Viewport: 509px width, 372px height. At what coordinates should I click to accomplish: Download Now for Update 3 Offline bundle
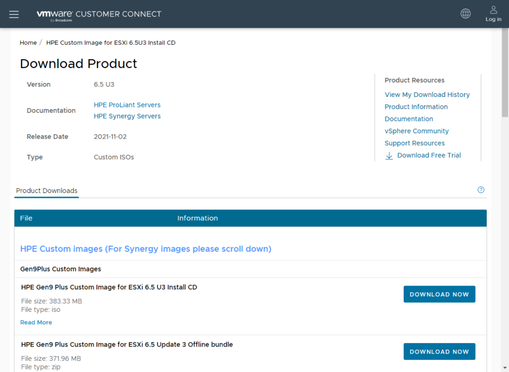[x=439, y=352]
